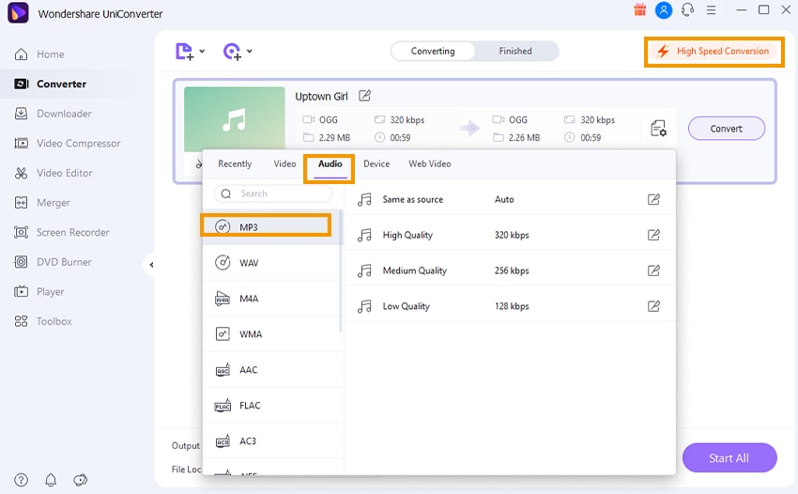798x494 pixels.
Task: Click the Convert button
Action: point(727,129)
